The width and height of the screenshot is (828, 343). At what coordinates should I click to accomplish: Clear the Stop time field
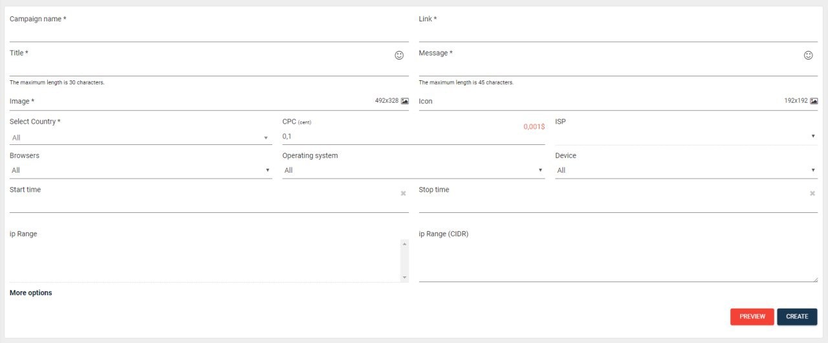click(812, 194)
